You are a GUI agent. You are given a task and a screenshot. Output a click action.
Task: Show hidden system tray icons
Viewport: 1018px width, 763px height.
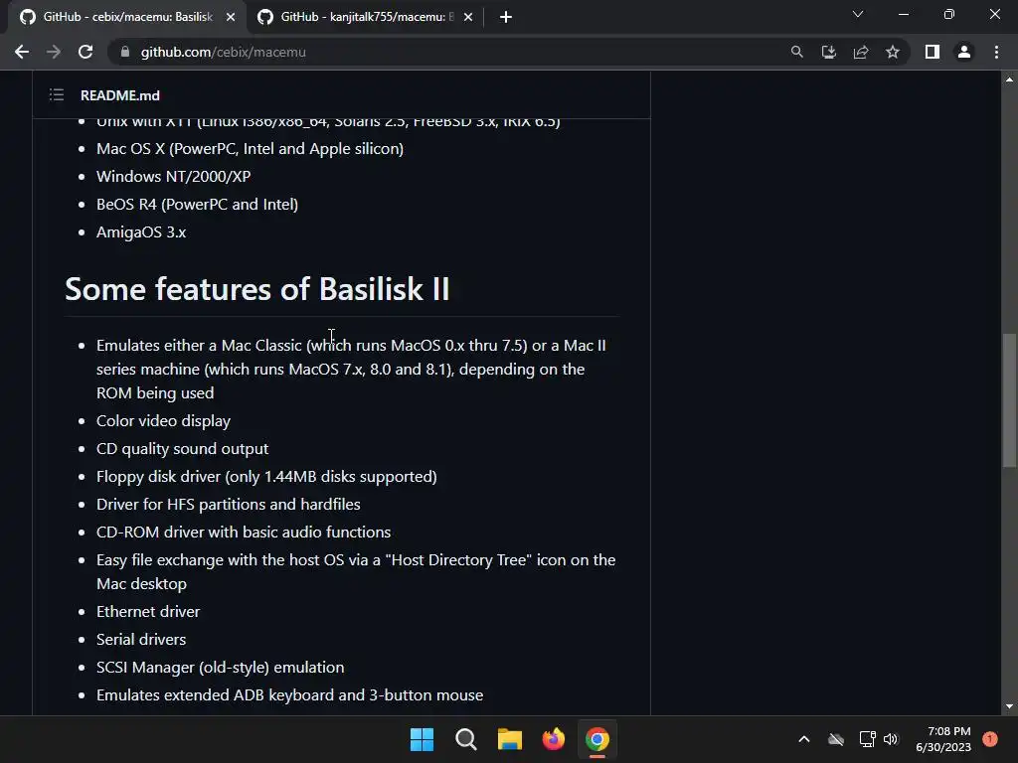pyautogui.click(x=803, y=739)
